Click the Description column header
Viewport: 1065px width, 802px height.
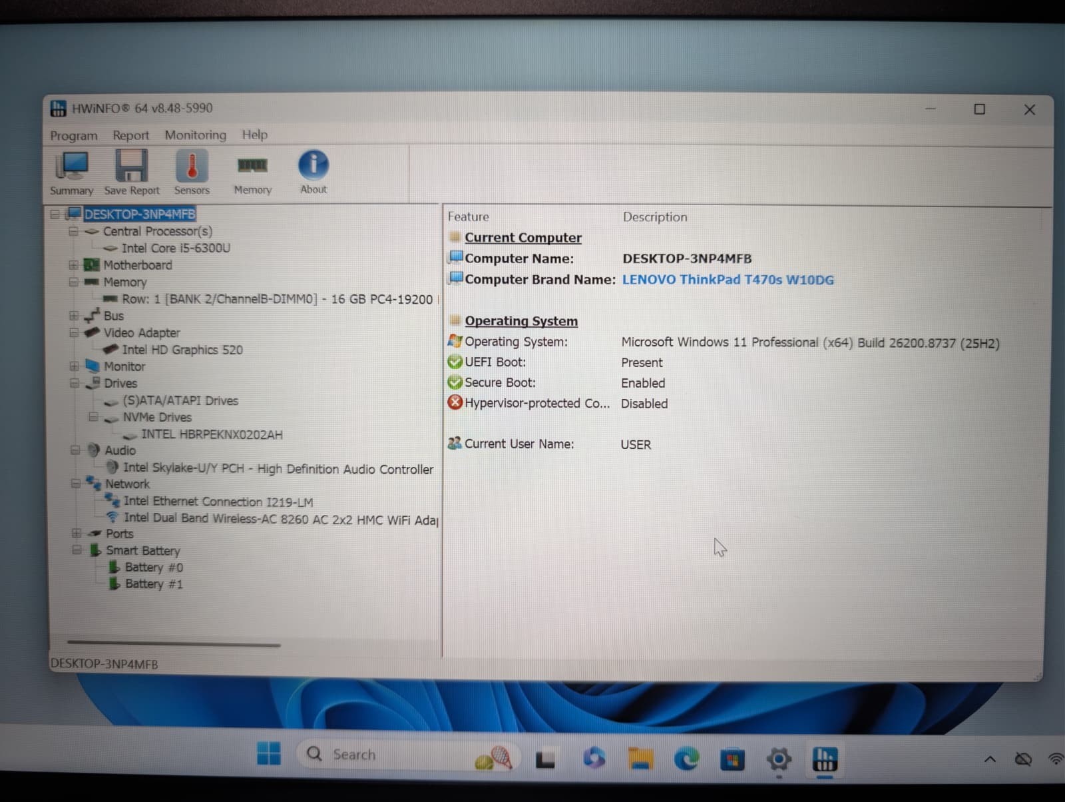pos(655,217)
